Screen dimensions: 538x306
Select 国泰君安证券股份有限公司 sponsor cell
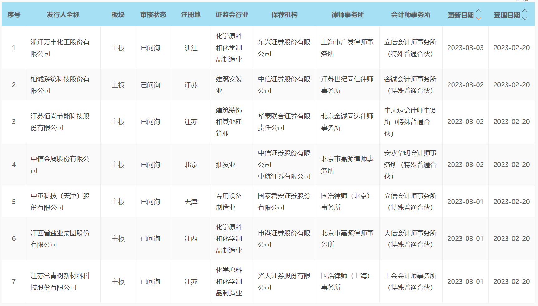(284, 202)
